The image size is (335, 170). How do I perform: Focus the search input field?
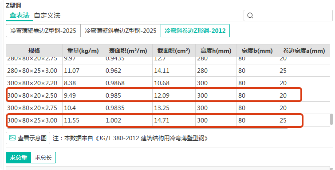(x=288, y=16)
